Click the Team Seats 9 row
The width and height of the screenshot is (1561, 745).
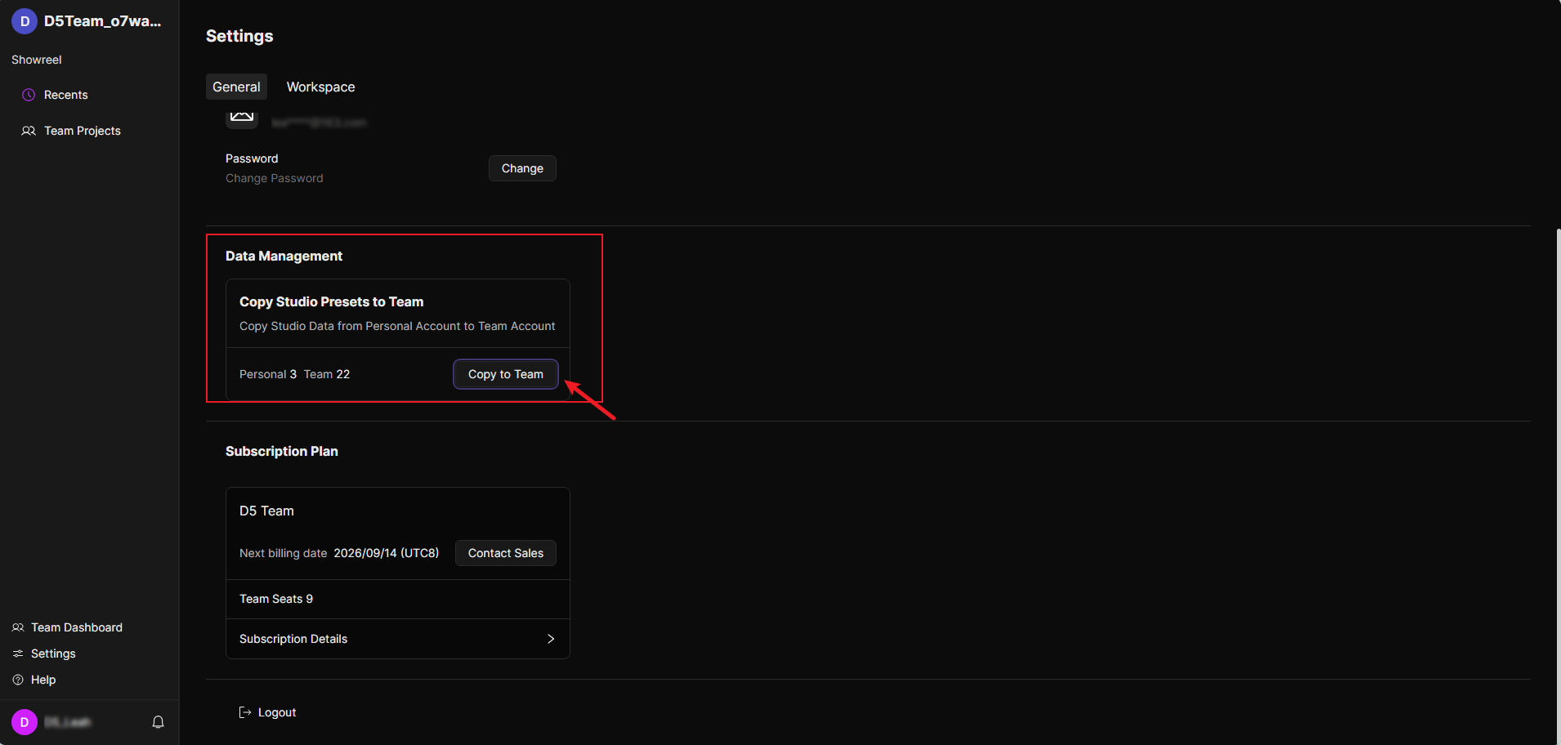click(x=398, y=599)
